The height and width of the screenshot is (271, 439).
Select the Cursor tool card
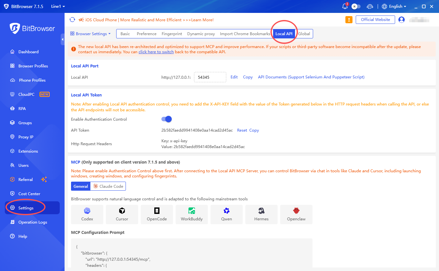point(122,215)
